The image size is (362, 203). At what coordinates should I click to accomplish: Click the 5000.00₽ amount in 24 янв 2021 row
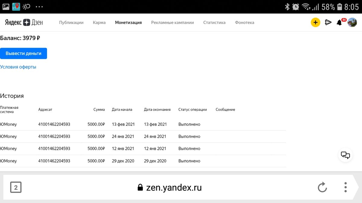click(x=96, y=137)
